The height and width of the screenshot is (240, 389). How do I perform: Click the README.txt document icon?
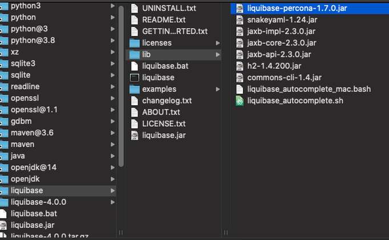pos(135,19)
